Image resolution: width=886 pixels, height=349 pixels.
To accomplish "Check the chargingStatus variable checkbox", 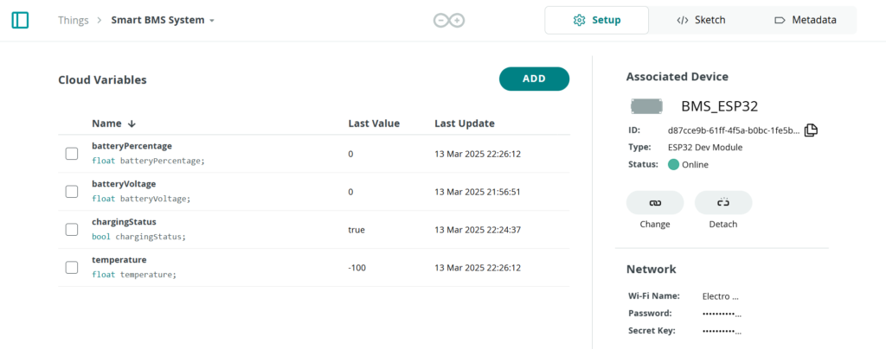I will point(72,230).
